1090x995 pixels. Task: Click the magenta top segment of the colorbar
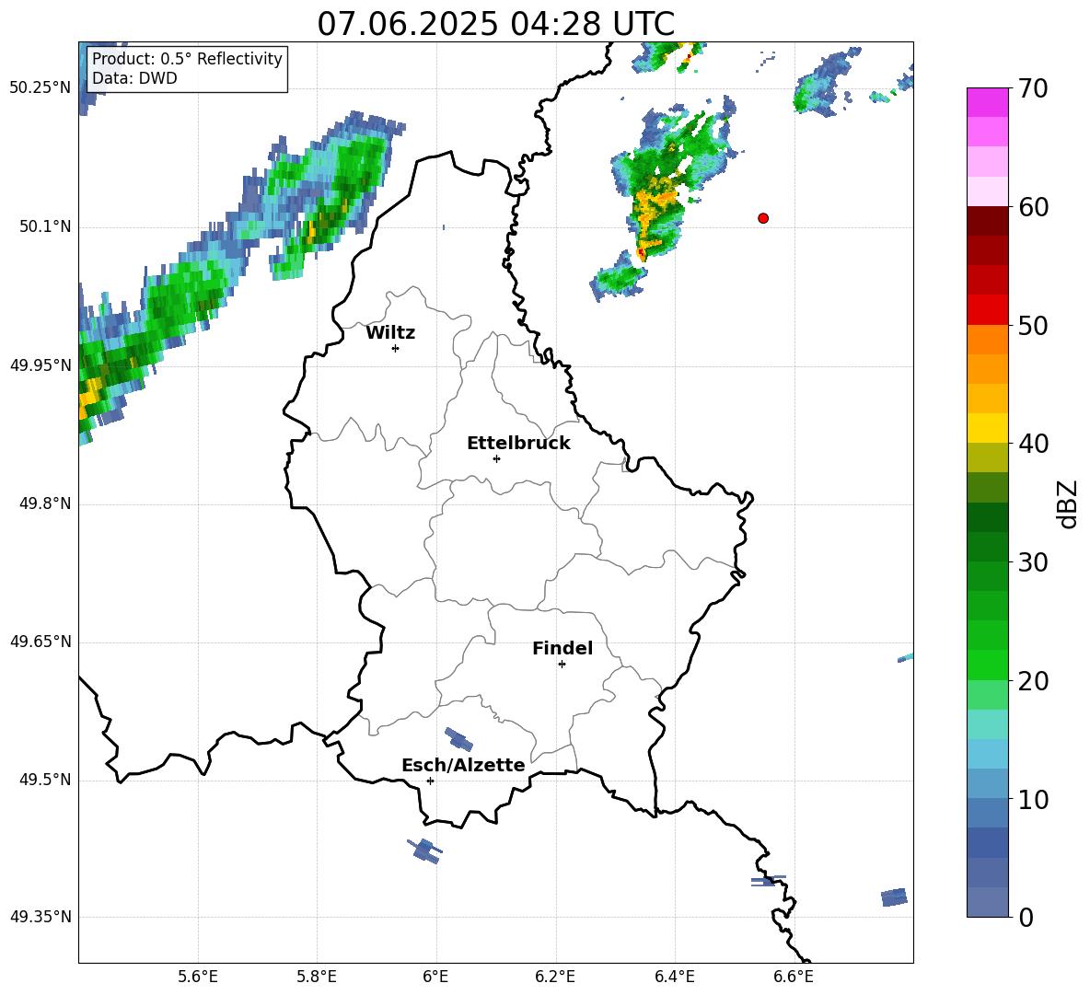pos(987,102)
